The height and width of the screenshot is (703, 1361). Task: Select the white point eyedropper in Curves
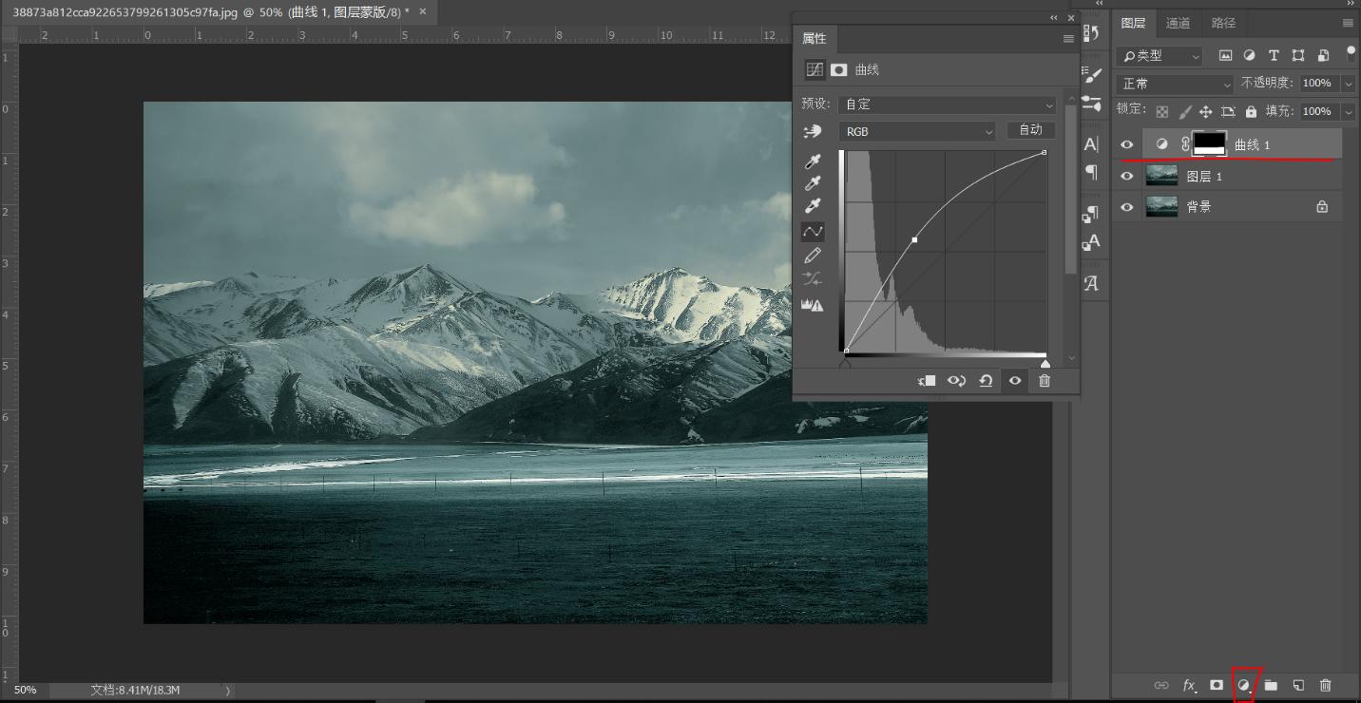(x=813, y=206)
